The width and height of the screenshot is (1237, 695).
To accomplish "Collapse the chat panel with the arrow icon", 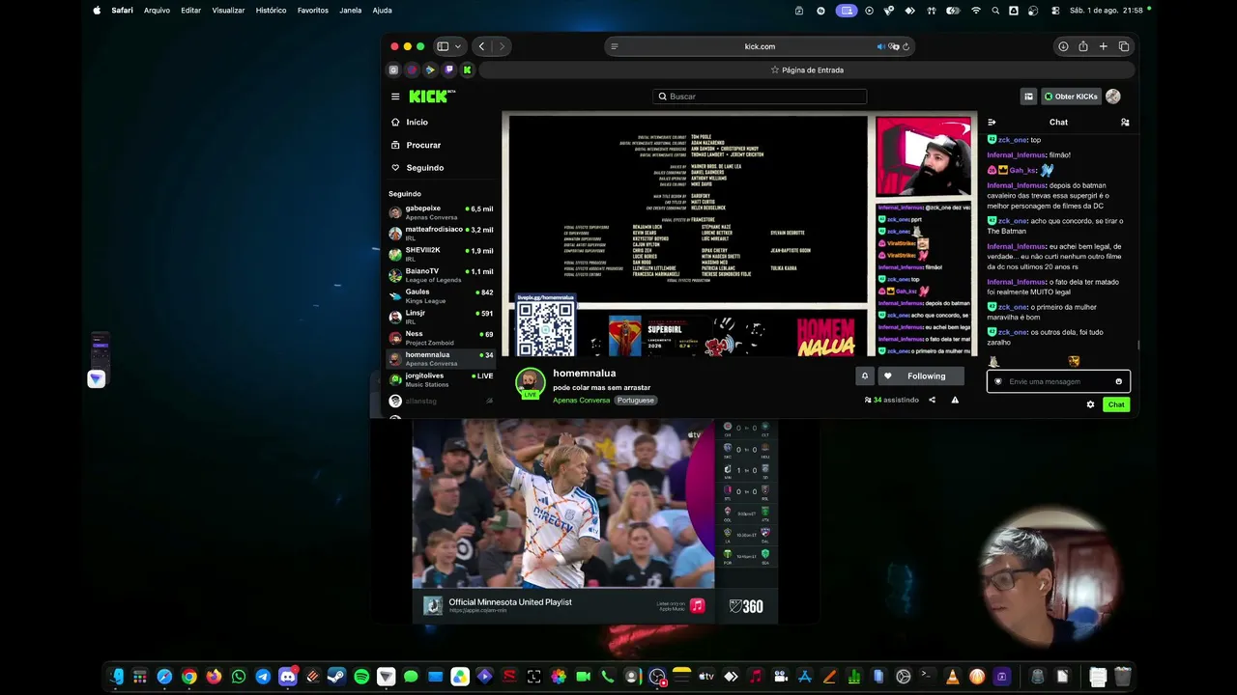I will (992, 123).
